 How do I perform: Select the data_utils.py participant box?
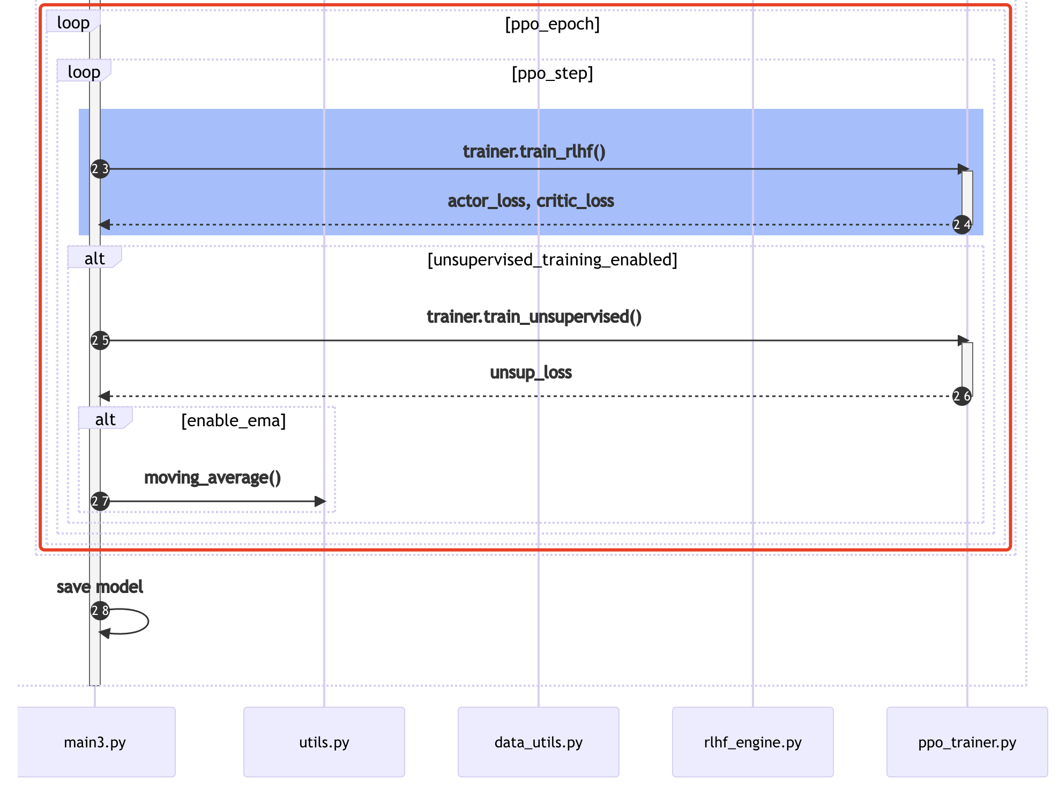538,742
